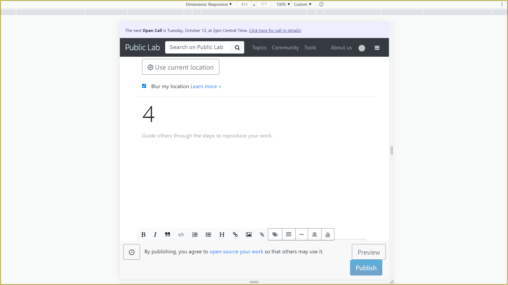This screenshot has width=508, height=285.
Task: Create a numbered list
Action: (195, 234)
